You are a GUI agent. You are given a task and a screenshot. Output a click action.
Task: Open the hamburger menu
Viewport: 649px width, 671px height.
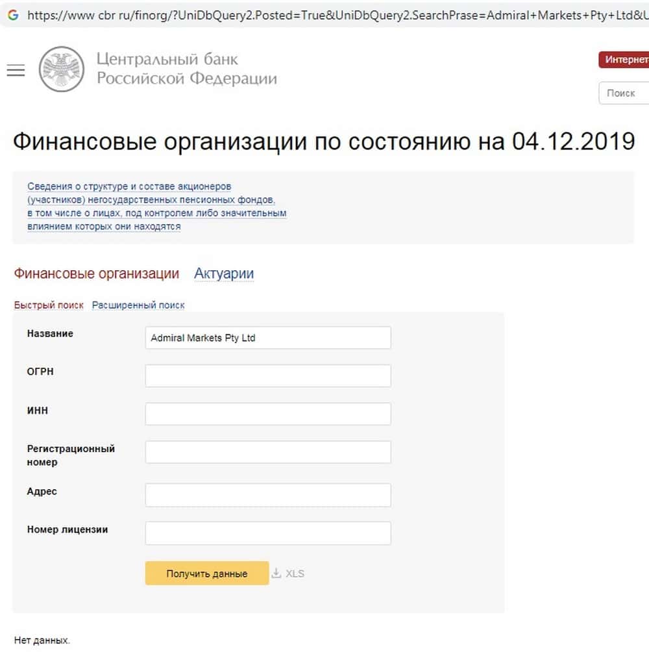coord(16,71)
